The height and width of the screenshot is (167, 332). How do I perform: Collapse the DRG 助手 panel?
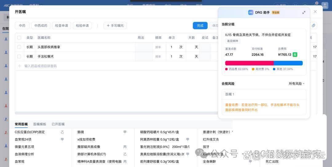[304, 12]
